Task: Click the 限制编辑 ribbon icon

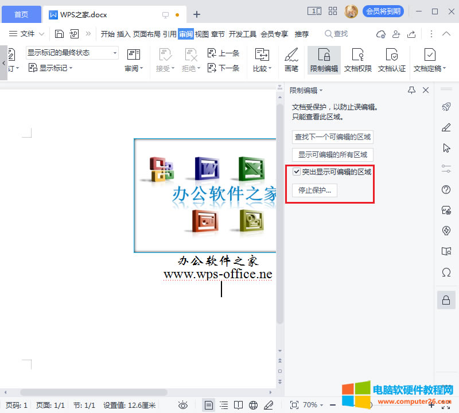Action: point(324,60)
